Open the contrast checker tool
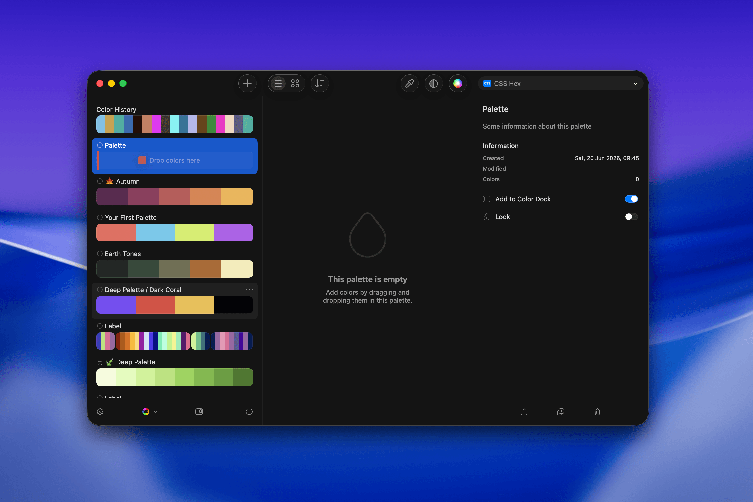Image resolution: width=753 pixels, height=502 pixels. (x=433, y=84)
